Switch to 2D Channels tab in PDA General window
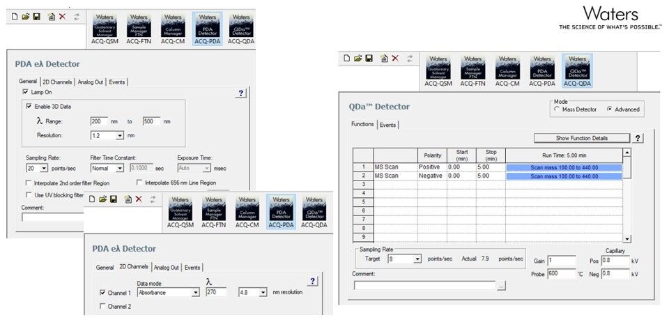Viewport: 669px width, 322px height. pyautogui.click(x=58, y=82)
